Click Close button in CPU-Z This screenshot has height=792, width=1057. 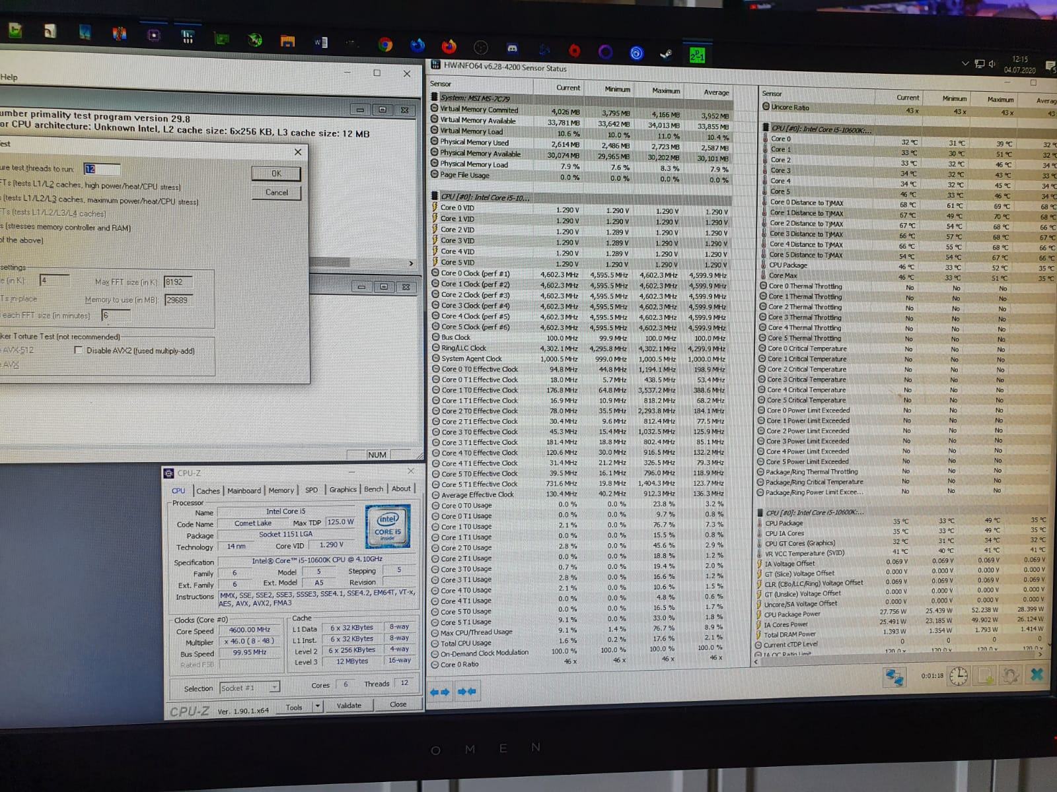coord(398,704)
